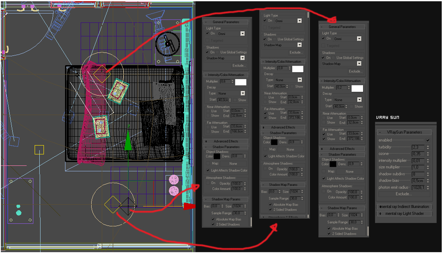The width and height of the screenshot is (443, 253).
Task: Enable Far Attenuation Use in Multiplier 0,6 panel
Action: [x=208, y=127]
